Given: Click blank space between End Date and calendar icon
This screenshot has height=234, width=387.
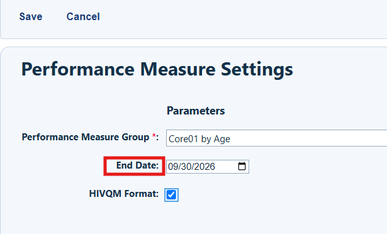Looking at the screenshot, I should click(x=226, y=167).
